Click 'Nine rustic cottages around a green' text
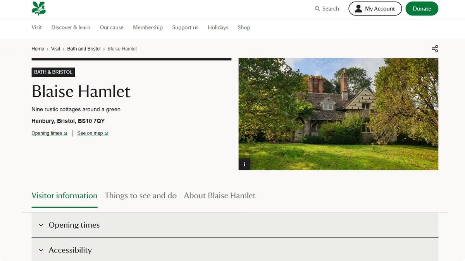This screenshot has width=465, height=261. pos(76,109)
